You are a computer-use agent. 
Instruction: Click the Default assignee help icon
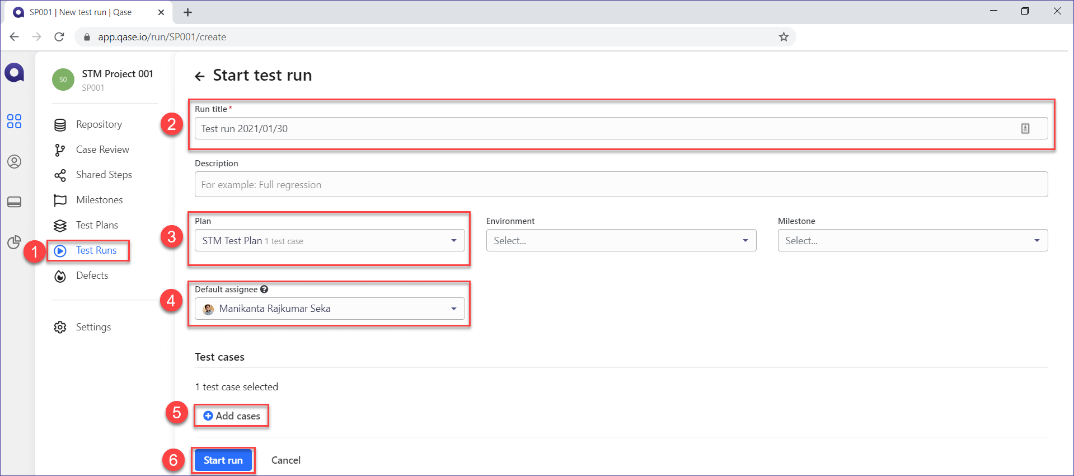click(264, 290)
